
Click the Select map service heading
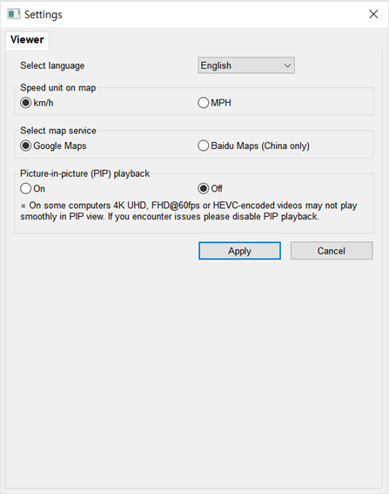[x=58, y=131]
